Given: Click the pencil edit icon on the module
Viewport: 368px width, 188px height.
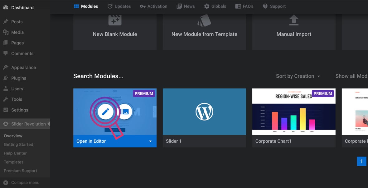Looking at the screenshot, I should click(x=105, y=112).
